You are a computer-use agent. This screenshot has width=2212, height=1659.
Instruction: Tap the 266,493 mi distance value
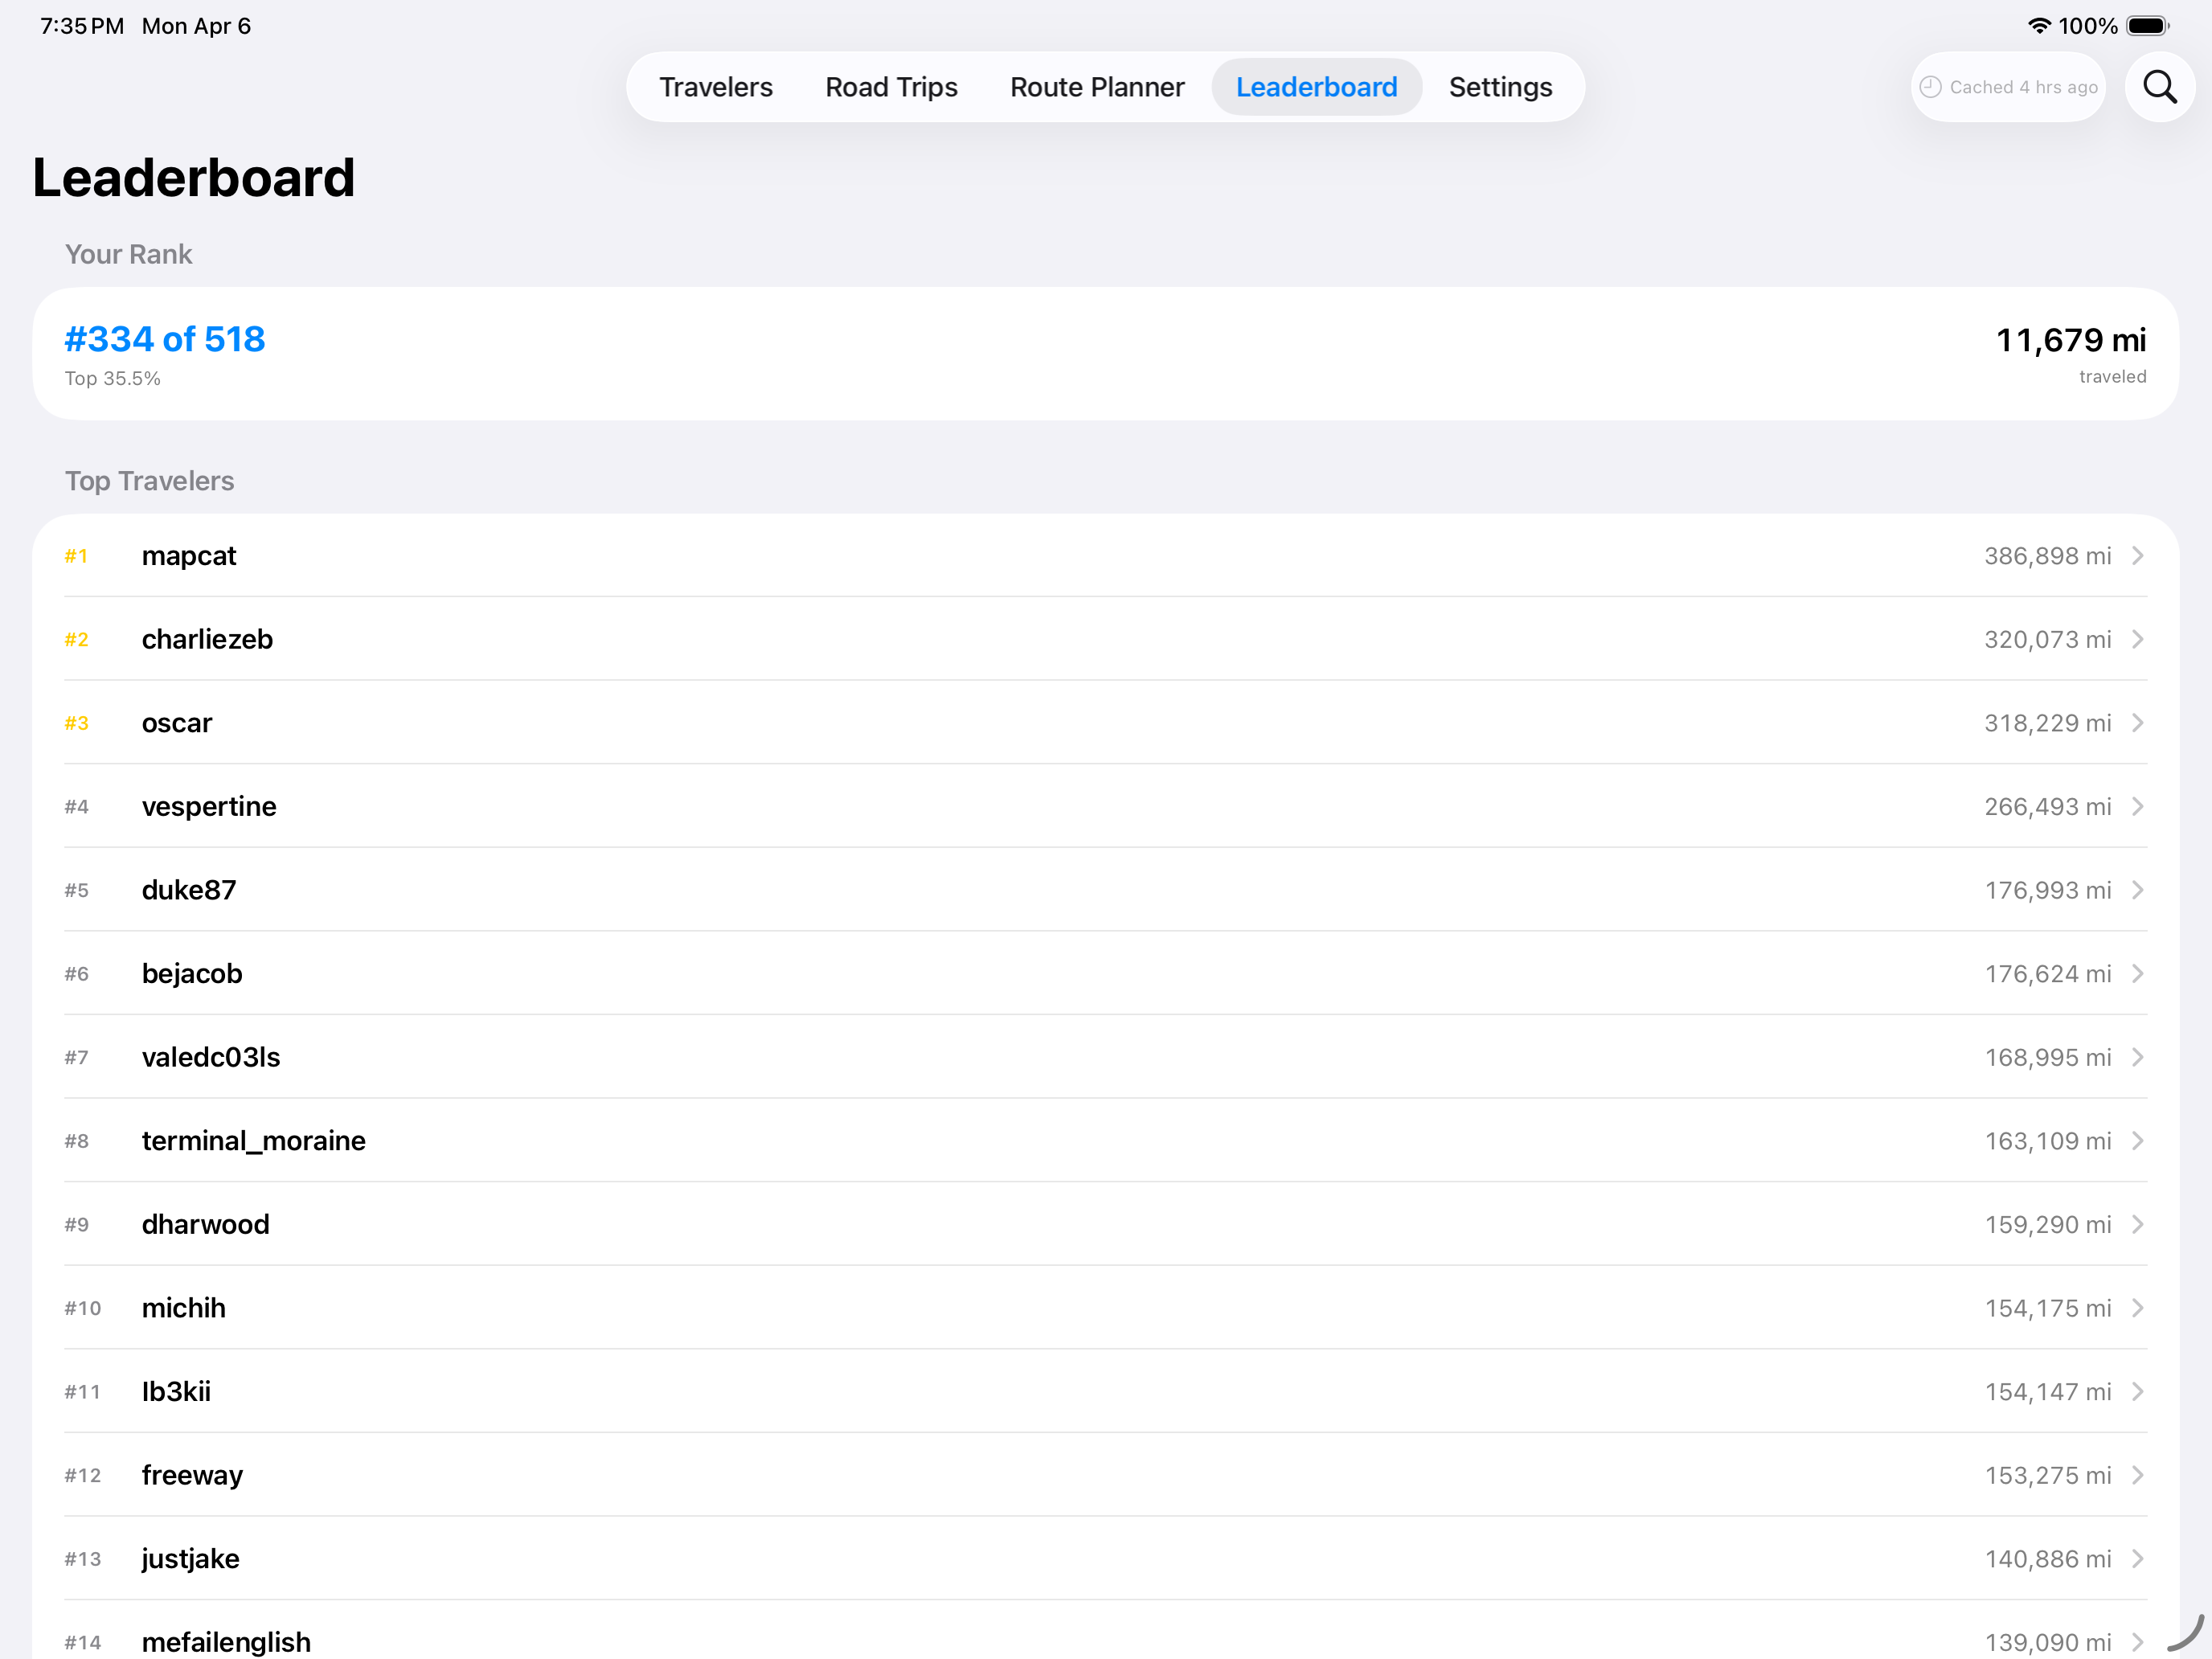point(2048,807)
